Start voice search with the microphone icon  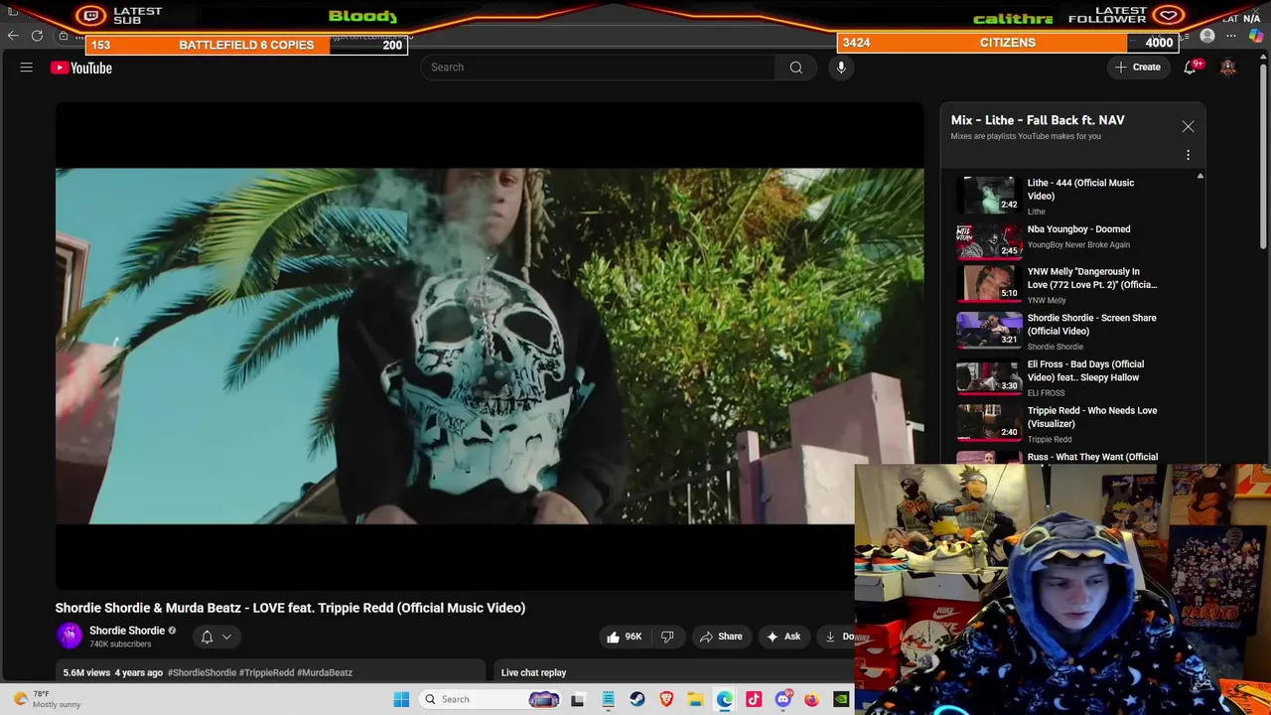pyautogui.click(x=841, y=68)
